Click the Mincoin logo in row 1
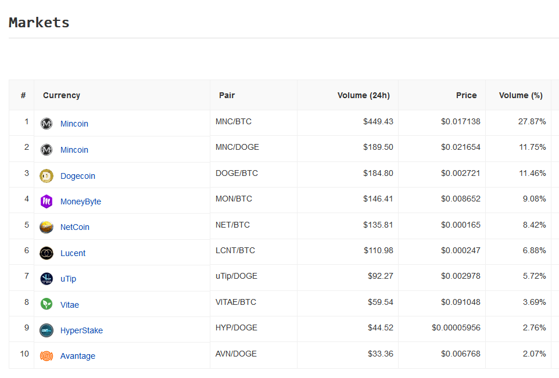Viewport: 559px width, 378px height. tap(46, 124)
